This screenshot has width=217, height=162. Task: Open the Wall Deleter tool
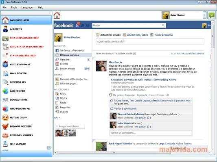tap(5, 73)
